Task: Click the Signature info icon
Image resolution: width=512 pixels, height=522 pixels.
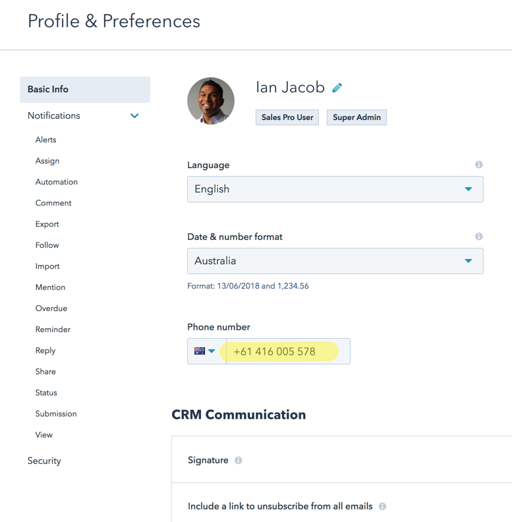Action: pyautogui.click(x=239, y=460)
